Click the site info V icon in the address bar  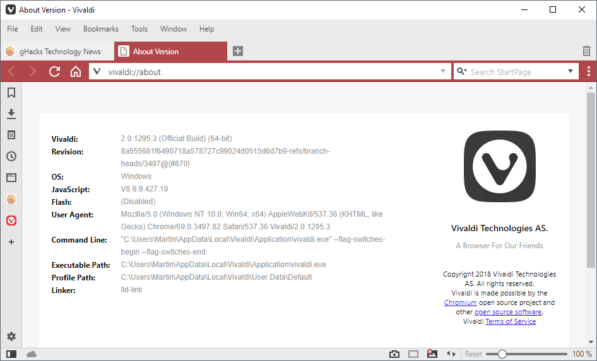click(x=97, y=71)
